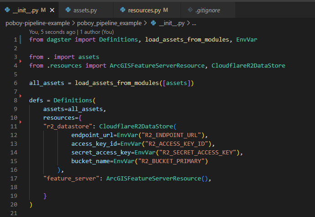Click 'assets' in the line 3 import
Viewport: 315px width, 217px height.
click(88, 57)
